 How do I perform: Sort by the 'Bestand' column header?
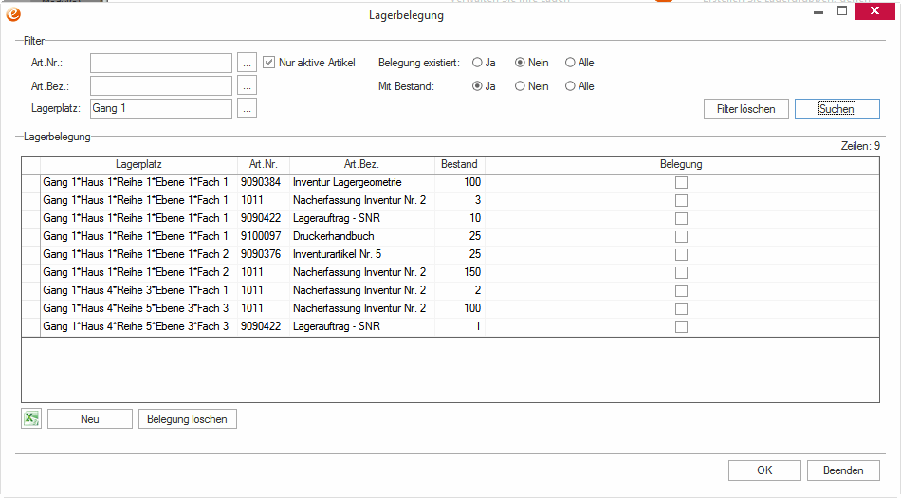click(x=460, y=164)
